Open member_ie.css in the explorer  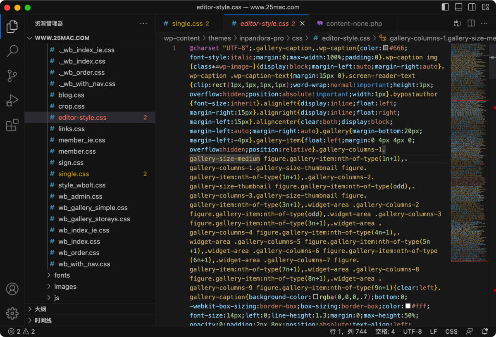coord(90,140)
